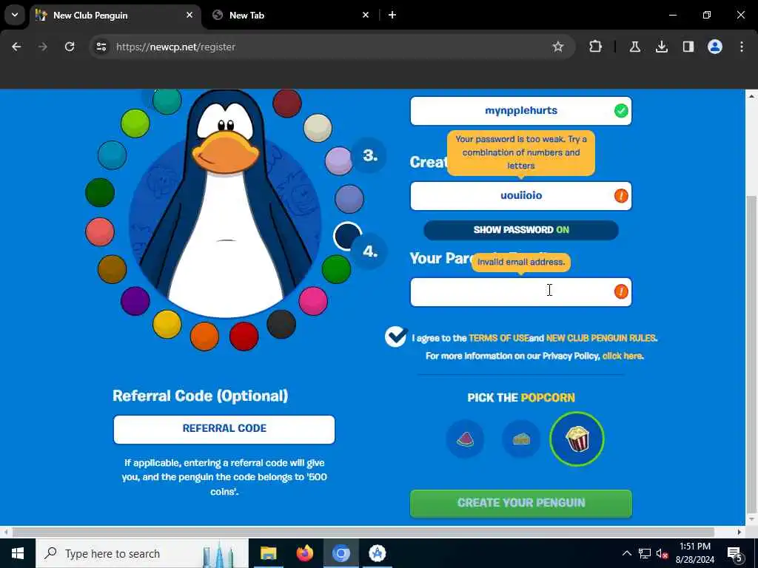
Task: Bookmark this page with star icon
Action: pyautogui.click(x=558, y=47)
